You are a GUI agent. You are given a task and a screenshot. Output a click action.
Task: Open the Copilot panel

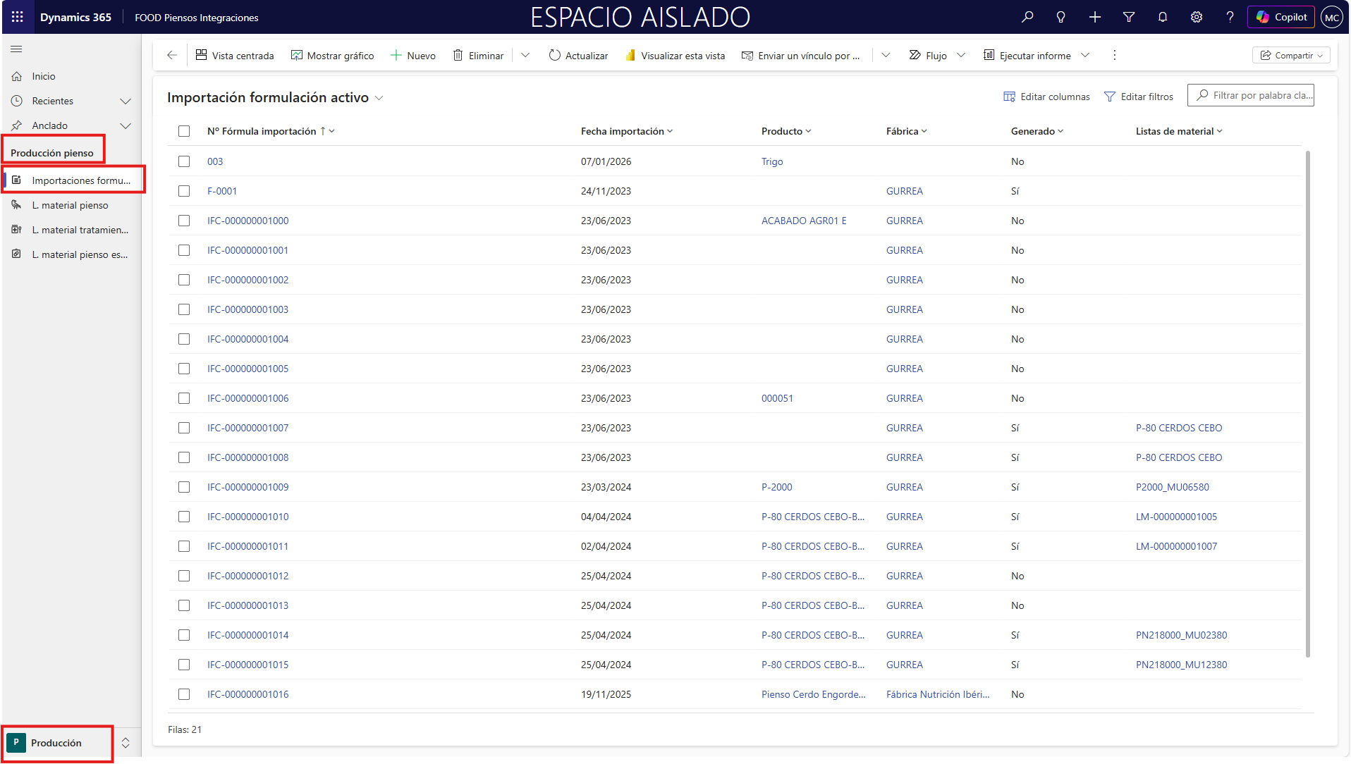[1281, 17]
